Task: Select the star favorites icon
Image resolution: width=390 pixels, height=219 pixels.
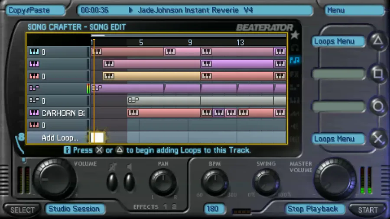Action: tap(295, 35)
